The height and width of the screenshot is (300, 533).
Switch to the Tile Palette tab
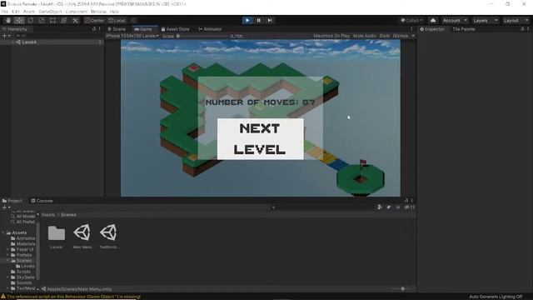point(464,29)
